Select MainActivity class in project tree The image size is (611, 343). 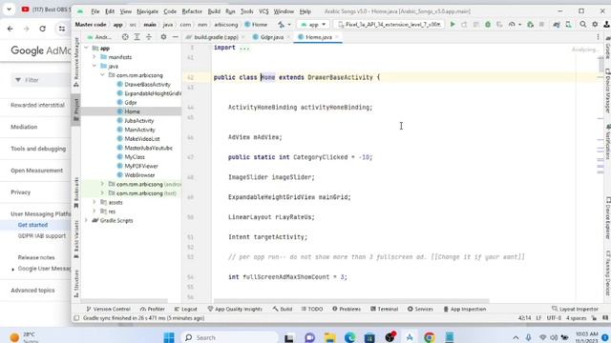click(x=139, y=130)
